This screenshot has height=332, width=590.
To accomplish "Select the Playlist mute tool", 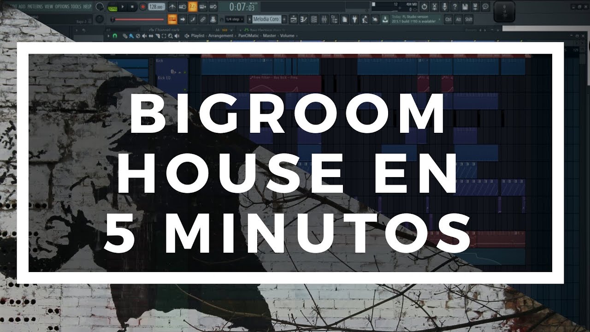I will tap(144, 36).
